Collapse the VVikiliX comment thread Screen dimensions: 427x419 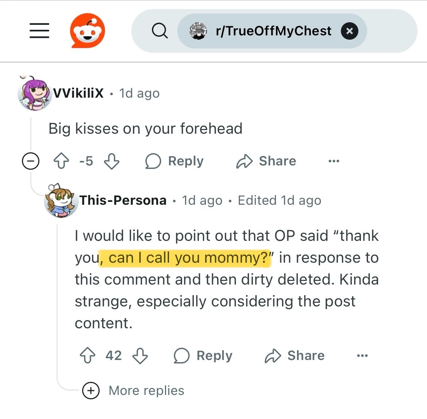tap(31, 161)
